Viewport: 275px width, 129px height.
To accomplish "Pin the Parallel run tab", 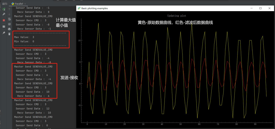I will click(4, 33).
